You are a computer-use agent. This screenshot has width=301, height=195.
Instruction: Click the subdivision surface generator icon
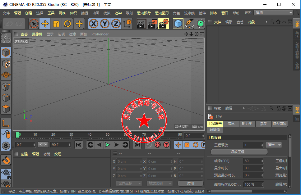[200, 24]
